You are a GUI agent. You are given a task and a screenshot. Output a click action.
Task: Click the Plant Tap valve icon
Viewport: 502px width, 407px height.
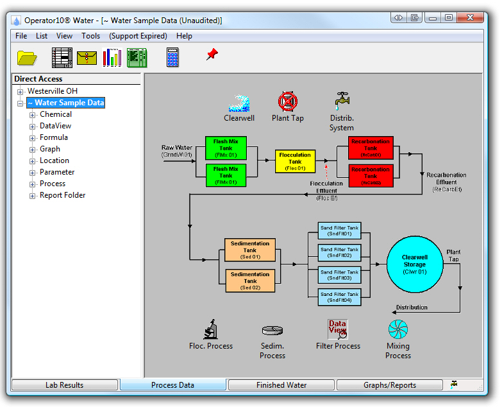pyautogui.click(x=287, y=101)
